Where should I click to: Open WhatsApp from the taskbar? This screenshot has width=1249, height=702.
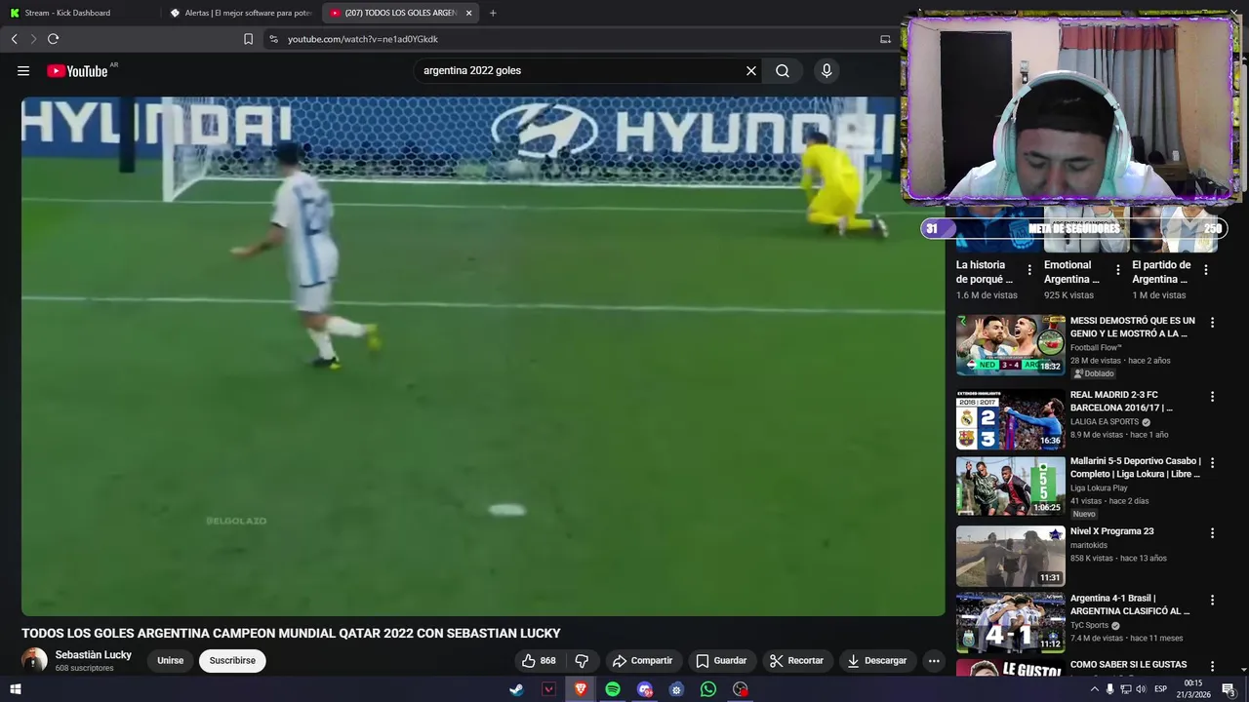click(x=708, y=689)
